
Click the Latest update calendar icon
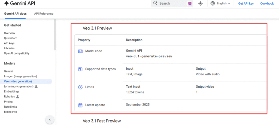pyautogui.click(x=80, y=105)
